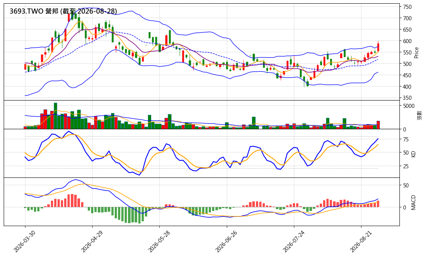Click the 50 tick on KD axis
The height and width of the screenshot is (257, 426).
[406, 153]
